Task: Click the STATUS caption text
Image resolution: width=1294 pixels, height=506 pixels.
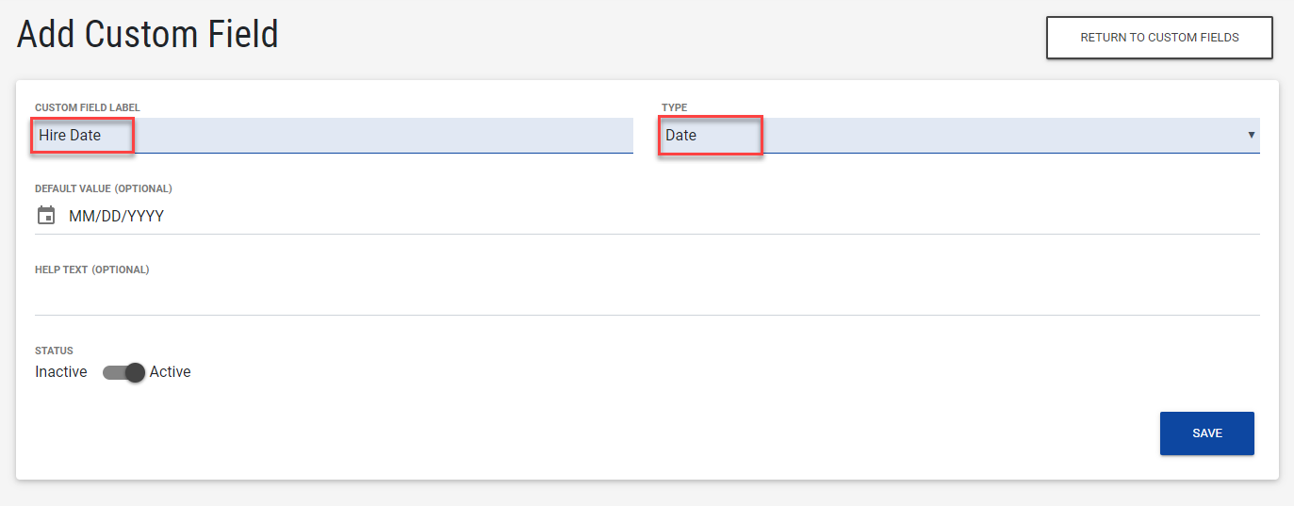Action: (54, 351)
